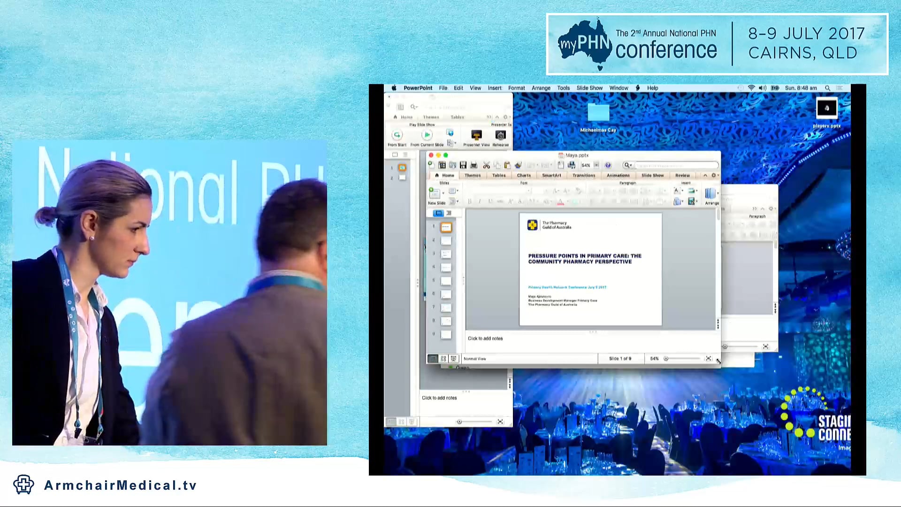Click the fit slide to window icon

[709, 359]
